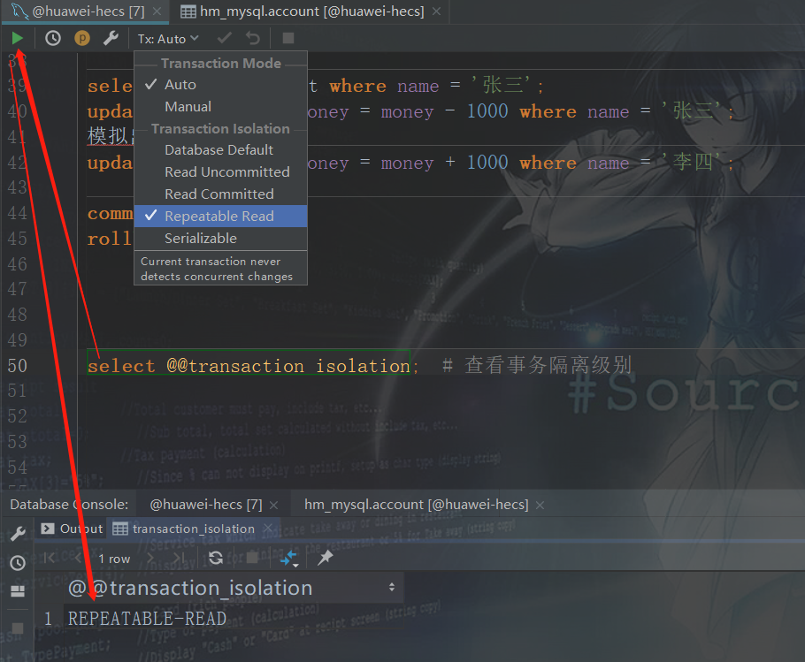The width and height of the screenshot is (805, 662).
Task: Run the query with the green Execute button
Action: (18, 38)
